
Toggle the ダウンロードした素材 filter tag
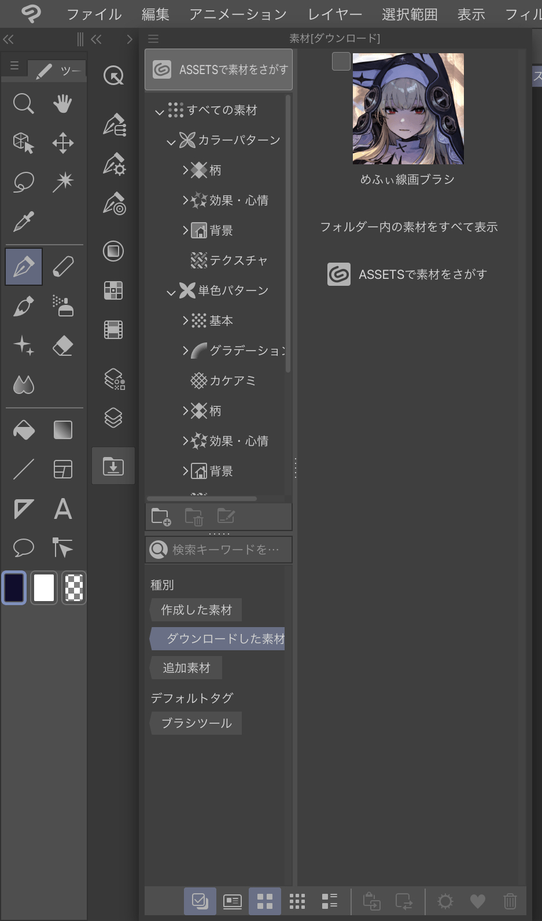[x=217, y=639]
